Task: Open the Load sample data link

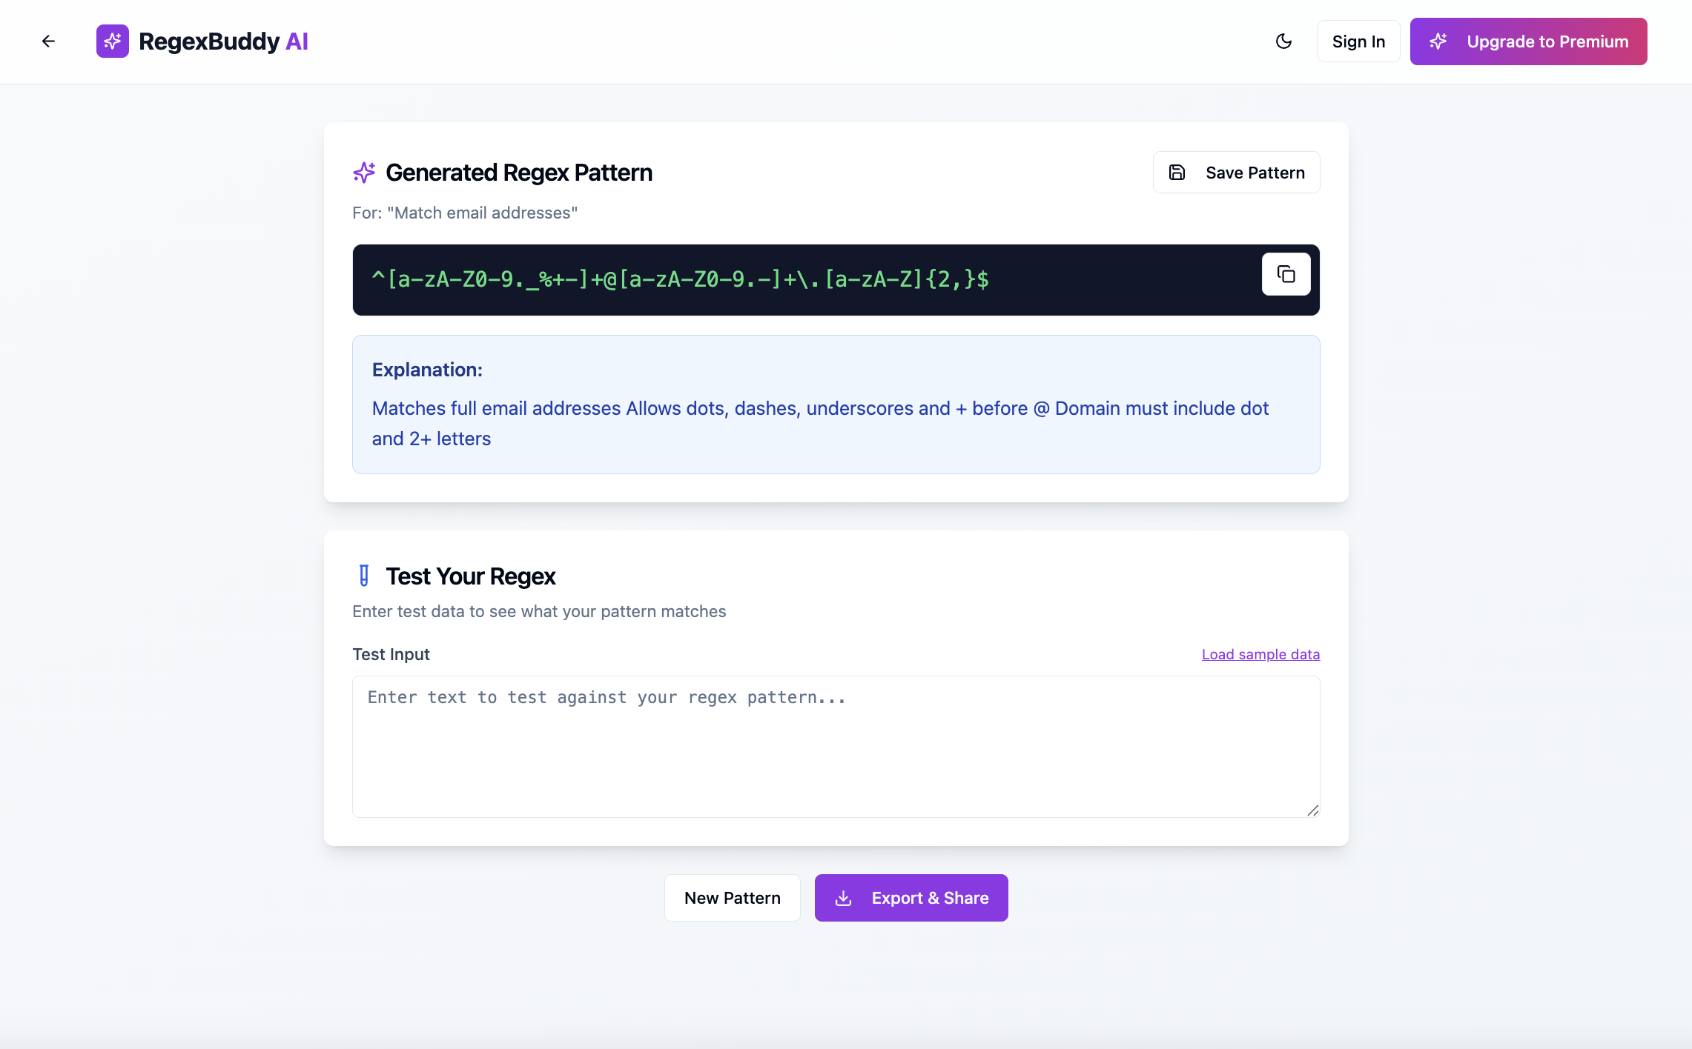Action: pos(1260,654)
